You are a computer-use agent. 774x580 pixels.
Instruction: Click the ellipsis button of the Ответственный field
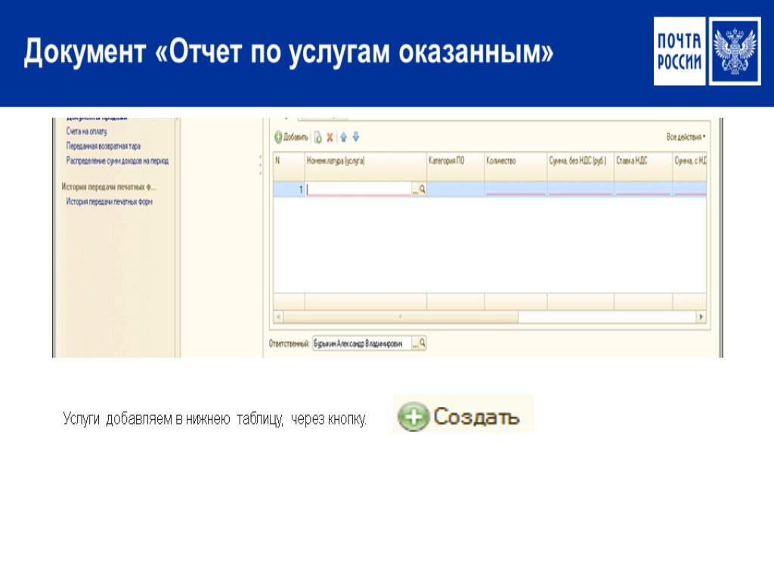pos(415,344)
